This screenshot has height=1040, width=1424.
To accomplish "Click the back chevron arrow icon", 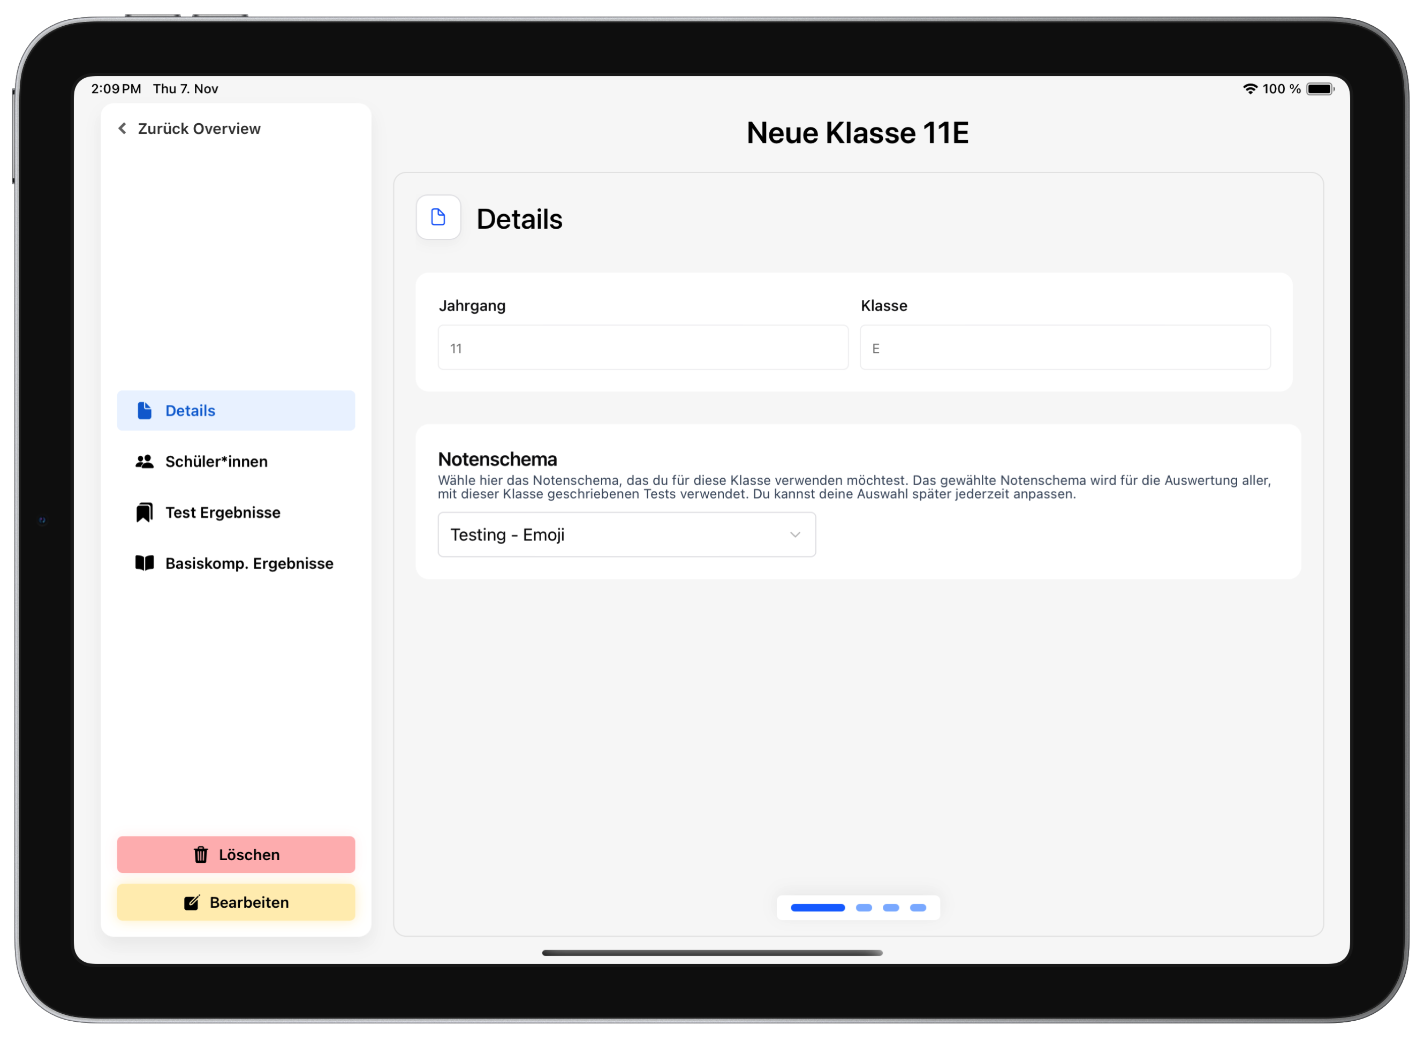I will click(x=123, y=129).
